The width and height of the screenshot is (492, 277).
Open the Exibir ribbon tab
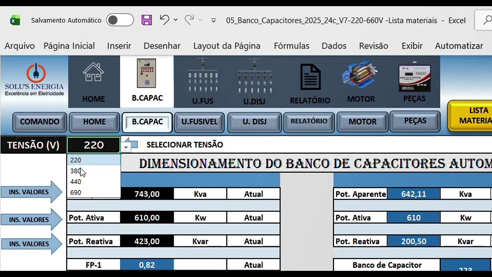tap(412, 46)
